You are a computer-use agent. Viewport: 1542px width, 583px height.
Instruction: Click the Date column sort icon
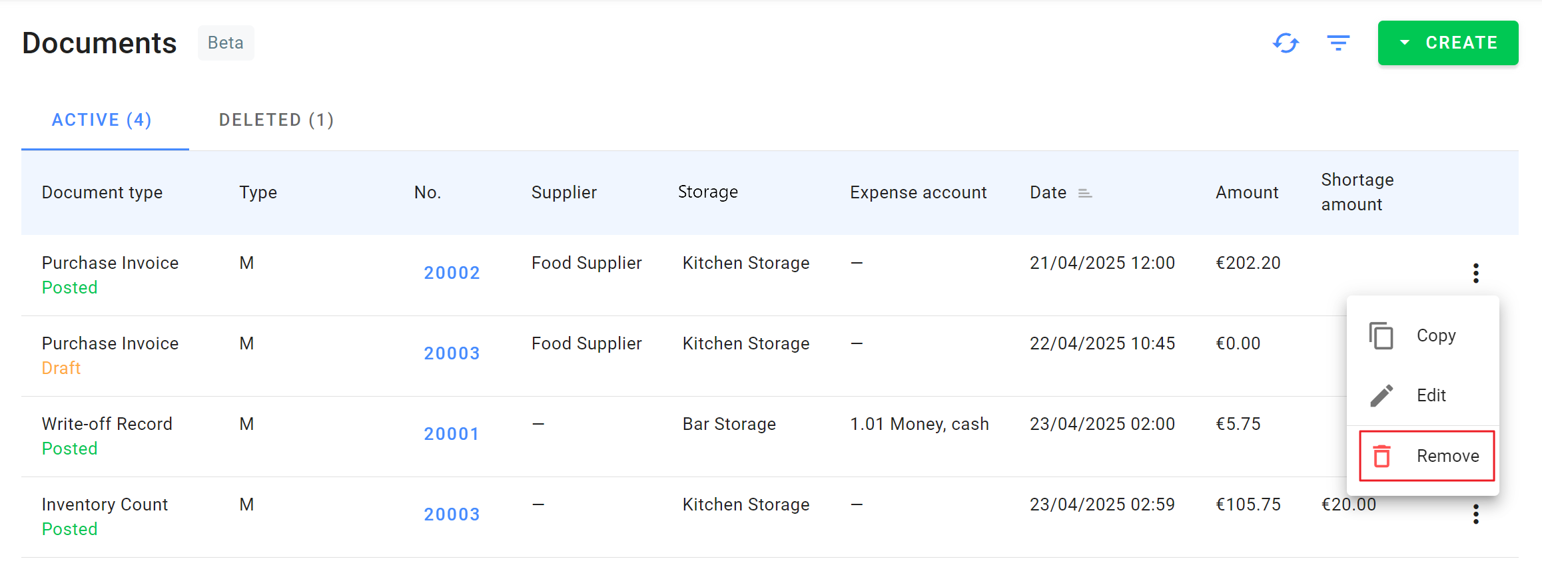click(1085, 193)
